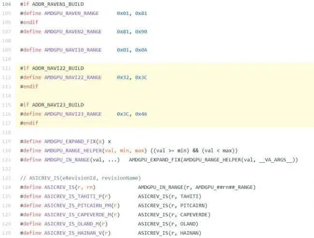Click ASICREV_IS_TAHITI_P macro name
This screenshot has width=314, height=238.
coord(73,196)
